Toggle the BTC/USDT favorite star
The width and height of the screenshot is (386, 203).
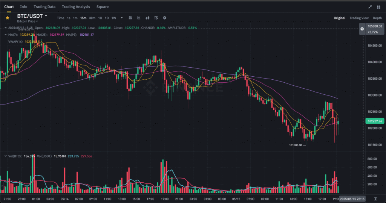(x=8, y=18)
